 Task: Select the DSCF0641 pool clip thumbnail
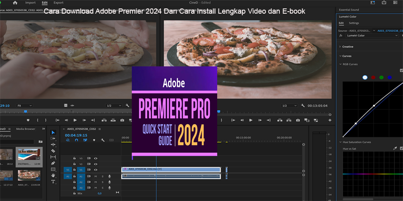pos(29,154)
